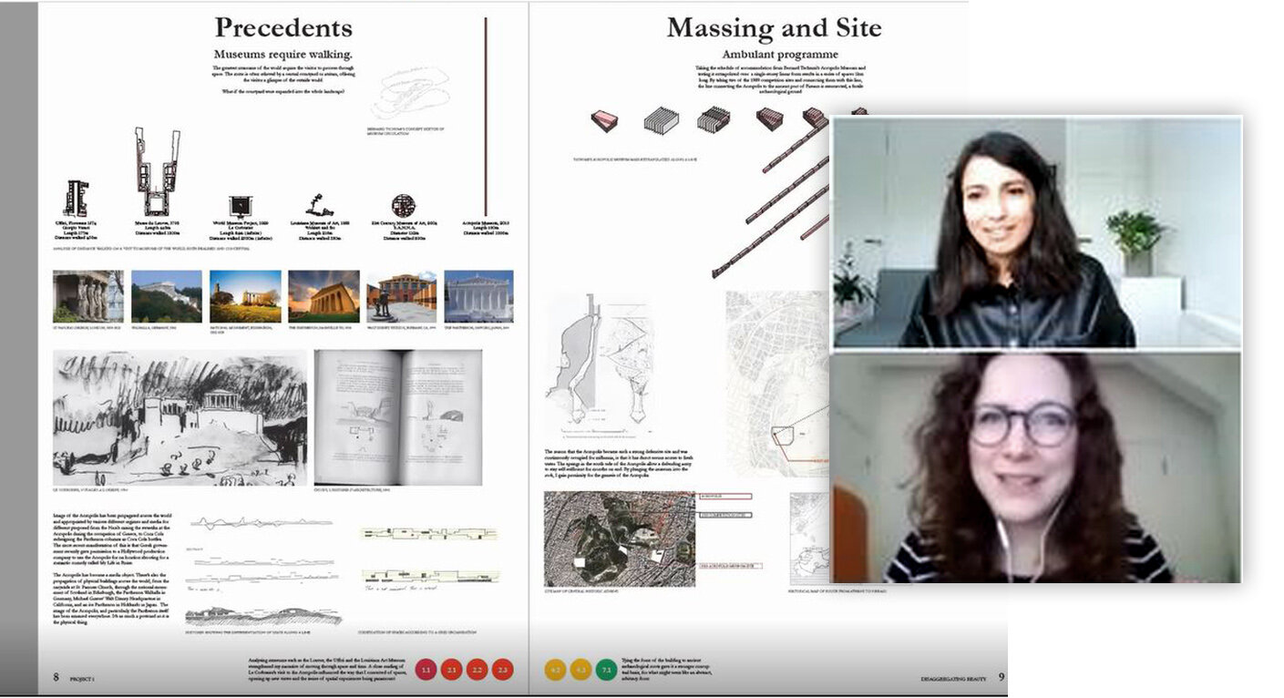Open the red brick building with statue photo
The height and width of the screenshot is (698, 1284).
(401, 296)
